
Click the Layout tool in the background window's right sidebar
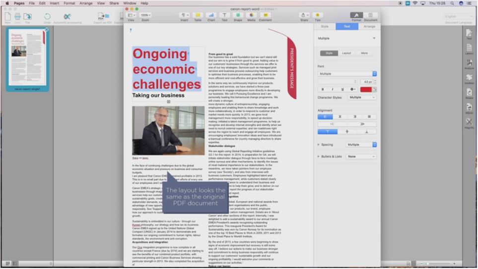(469, 49)
